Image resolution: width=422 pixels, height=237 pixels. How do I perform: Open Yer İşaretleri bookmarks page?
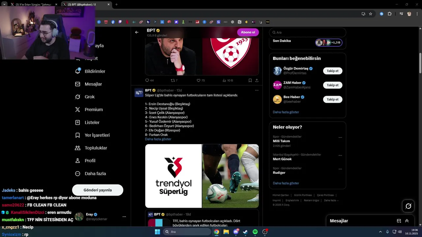92,135
